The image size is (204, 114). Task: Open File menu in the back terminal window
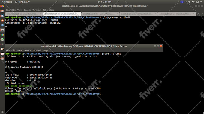(8, 10)
